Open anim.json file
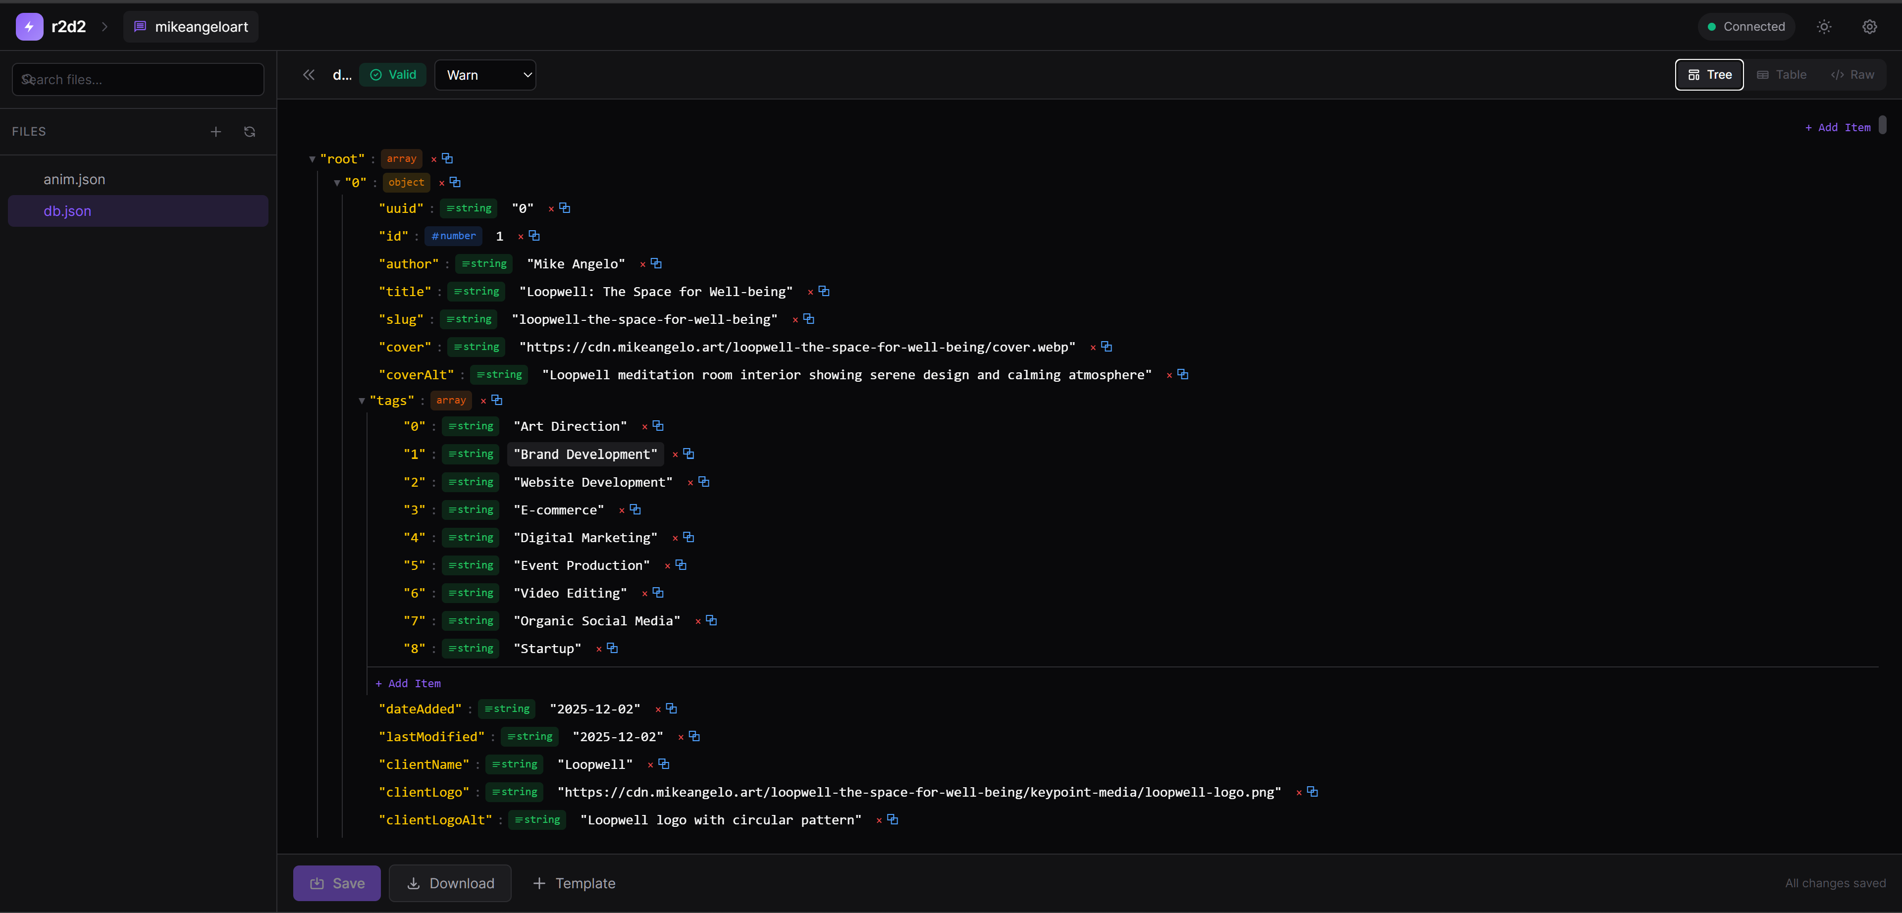1902x913 pixels. pyautogui.click(x=138, y=179)
